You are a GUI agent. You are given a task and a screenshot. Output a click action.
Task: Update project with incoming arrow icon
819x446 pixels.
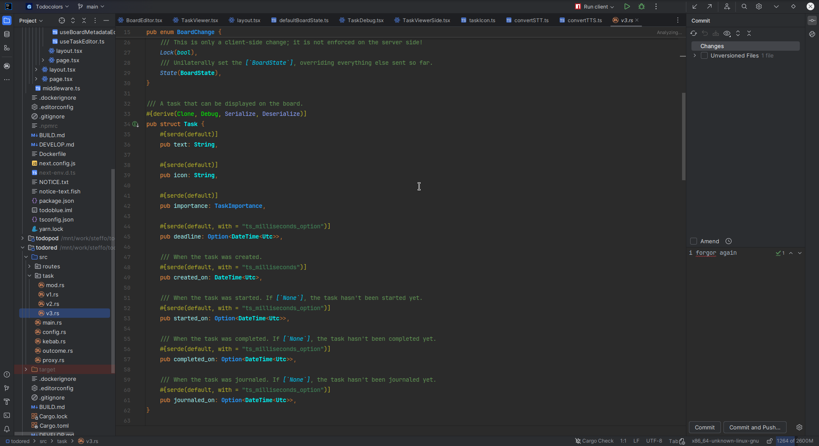pos(695,6)
